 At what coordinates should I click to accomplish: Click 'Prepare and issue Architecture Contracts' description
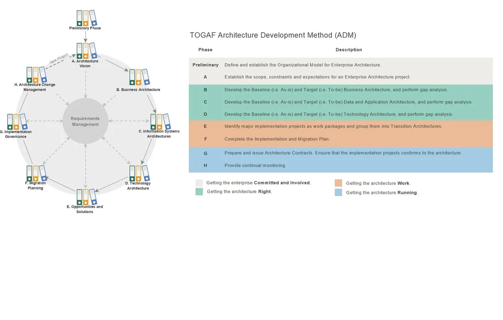(x=343, y=153)
